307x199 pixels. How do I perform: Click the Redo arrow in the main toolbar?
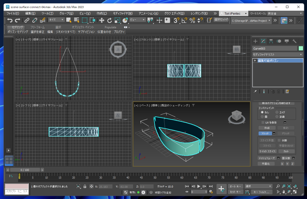click(17, 20)
